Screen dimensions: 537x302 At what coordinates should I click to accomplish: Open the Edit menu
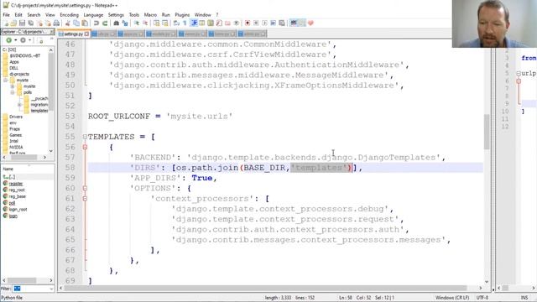point(18,15)
